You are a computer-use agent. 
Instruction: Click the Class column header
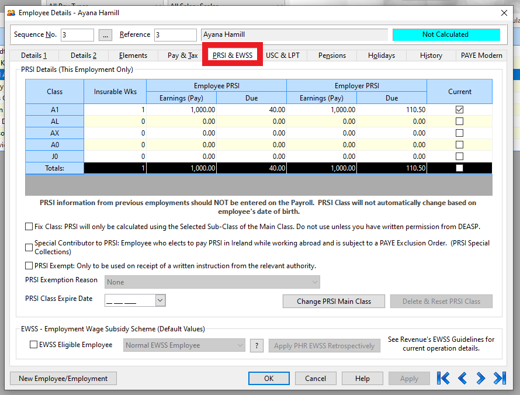pos(55,92)
